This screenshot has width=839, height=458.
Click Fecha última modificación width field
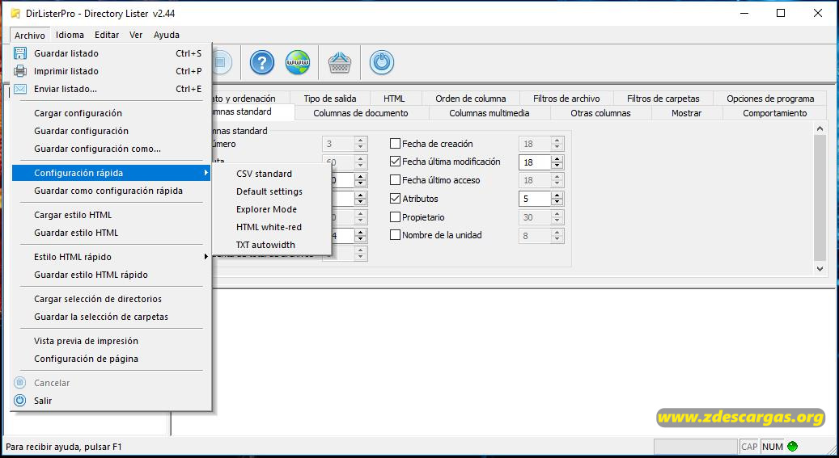(535, 162)
